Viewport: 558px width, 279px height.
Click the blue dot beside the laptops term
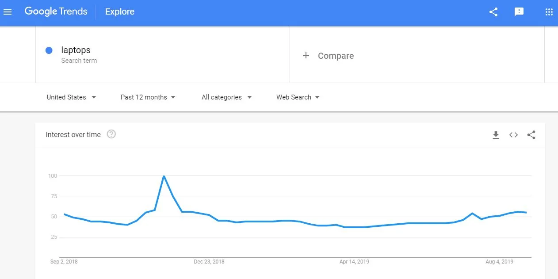pos(49,50)
